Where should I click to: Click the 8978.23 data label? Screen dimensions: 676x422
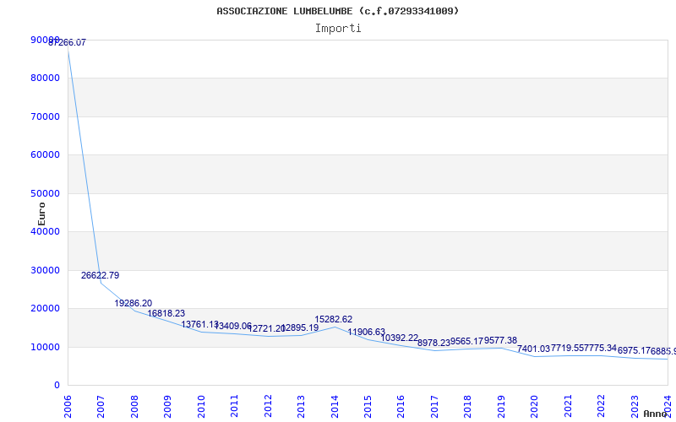(x=433, y=344)
